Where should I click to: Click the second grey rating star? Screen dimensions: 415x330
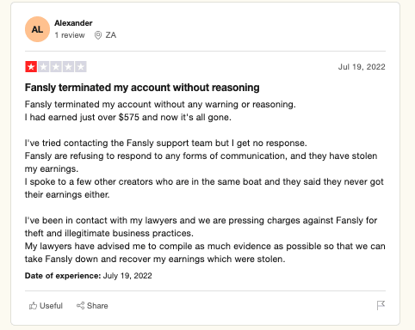[x=43, y=67]
